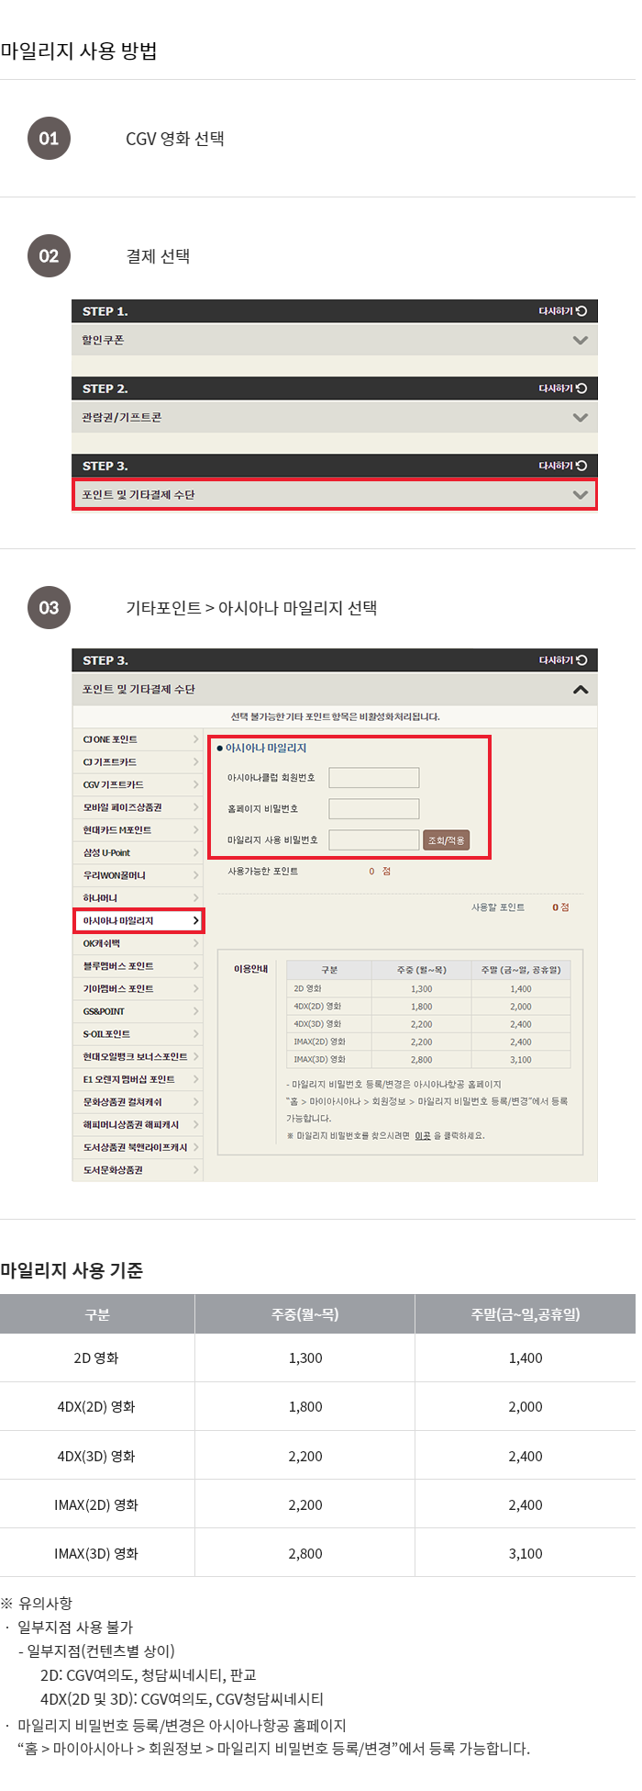The width and height of the screenshot is (642, 1791).
Task: Focus the 홈페이지 비밀번호 input field
Action: coord(374,809)
